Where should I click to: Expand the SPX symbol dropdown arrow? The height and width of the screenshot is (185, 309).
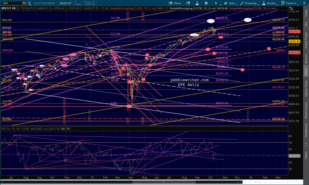(x=24, y=3)
